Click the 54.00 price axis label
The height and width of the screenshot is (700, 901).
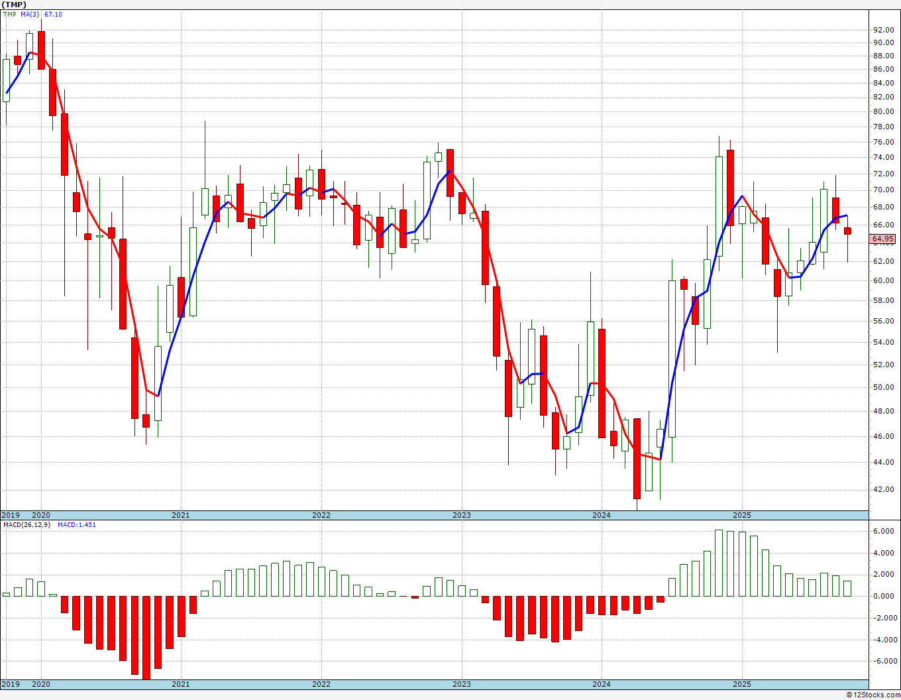(x=883, y=342)
